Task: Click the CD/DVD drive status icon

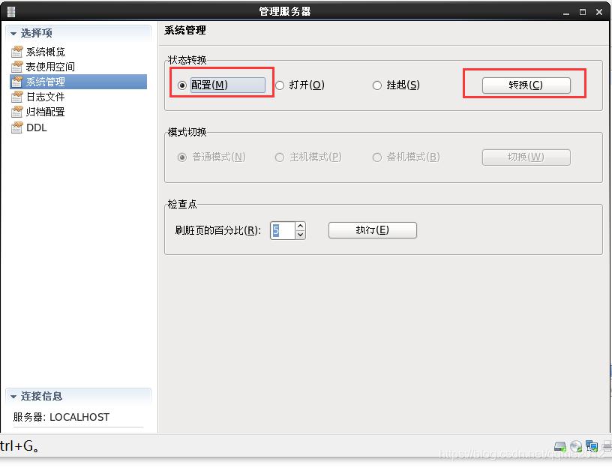Action: coord(576,446)
